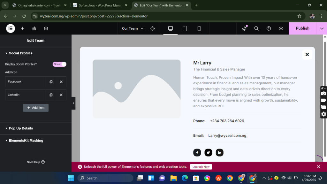Close the Mr Larry popup

pyautogui.click(x=307, y=54)
